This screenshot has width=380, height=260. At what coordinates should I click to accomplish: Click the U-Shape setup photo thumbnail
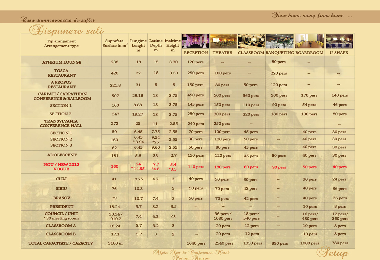point(339,41)
